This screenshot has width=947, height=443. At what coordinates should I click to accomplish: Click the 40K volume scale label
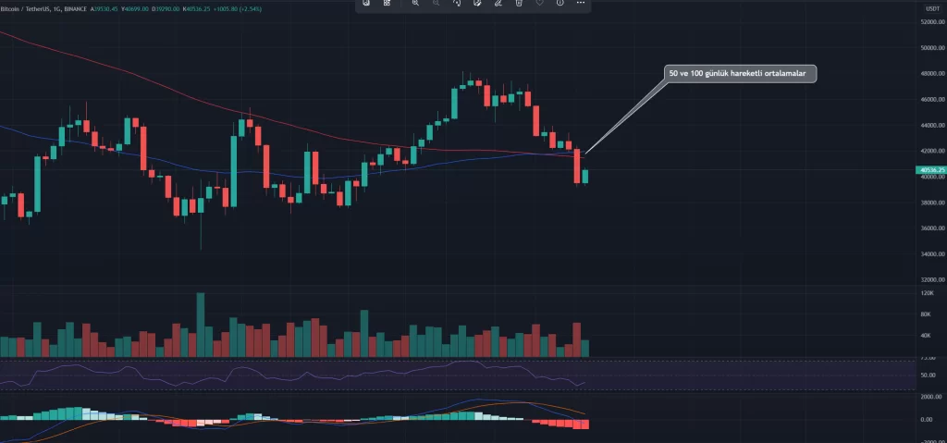click(x=925, y=336)
